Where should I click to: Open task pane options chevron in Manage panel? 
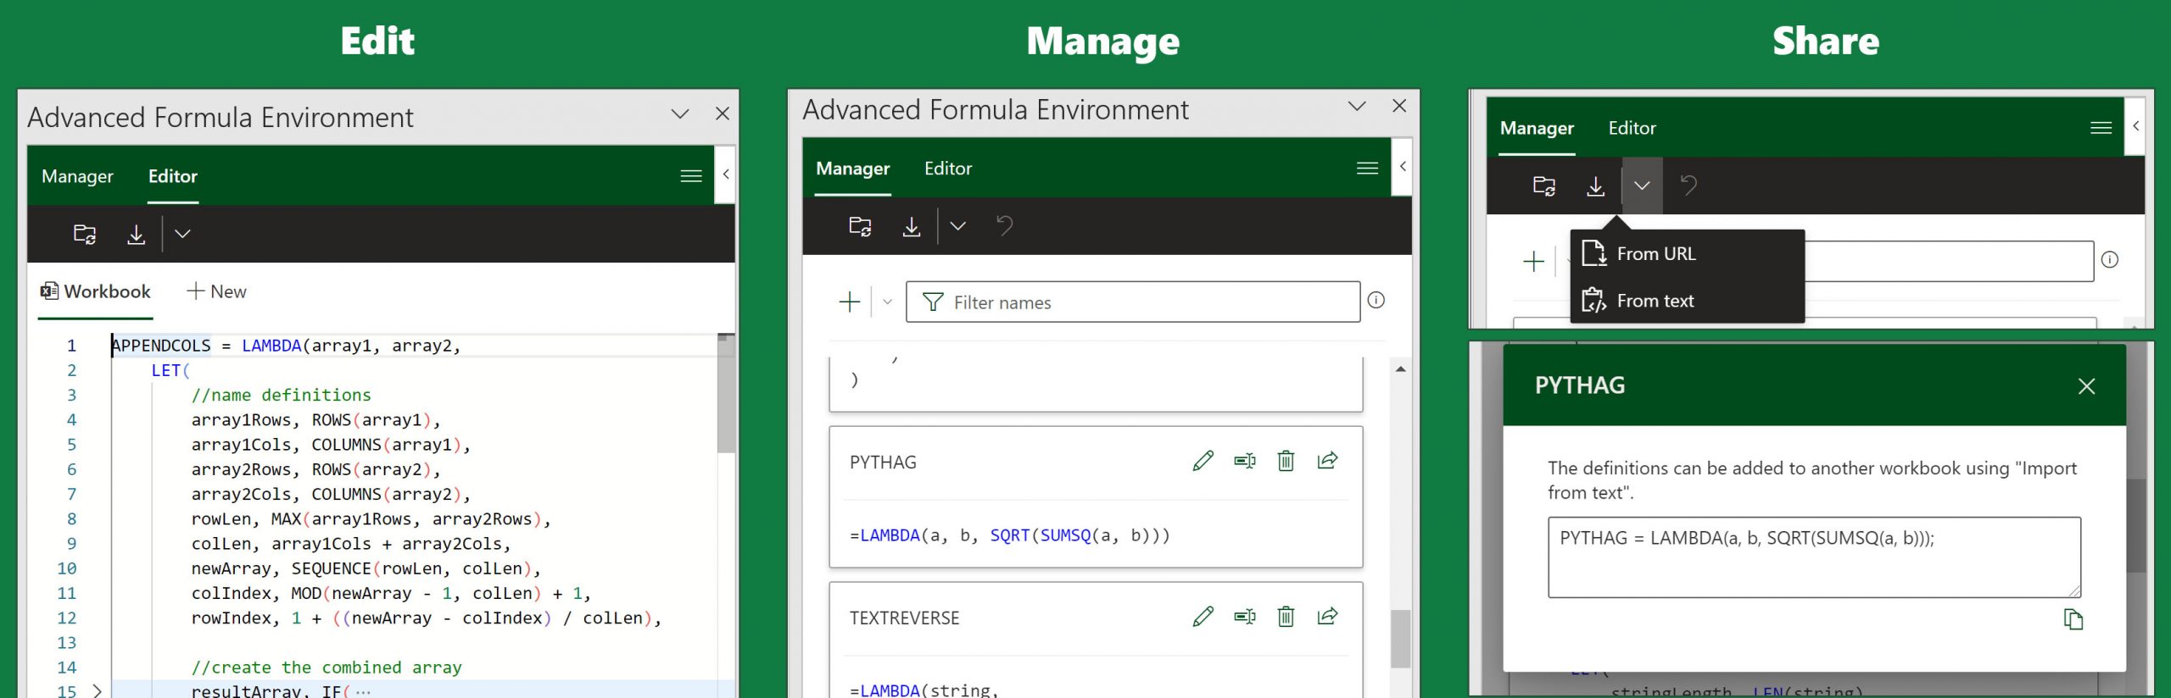[x=1357, y=106]
